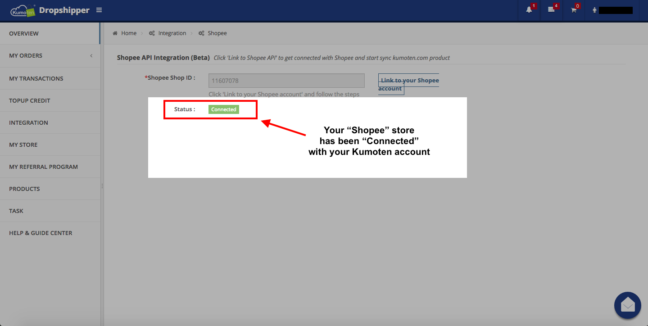Click the green Connected status badge
This screenshot has width=648, height=326.
[x=224, y=109]
